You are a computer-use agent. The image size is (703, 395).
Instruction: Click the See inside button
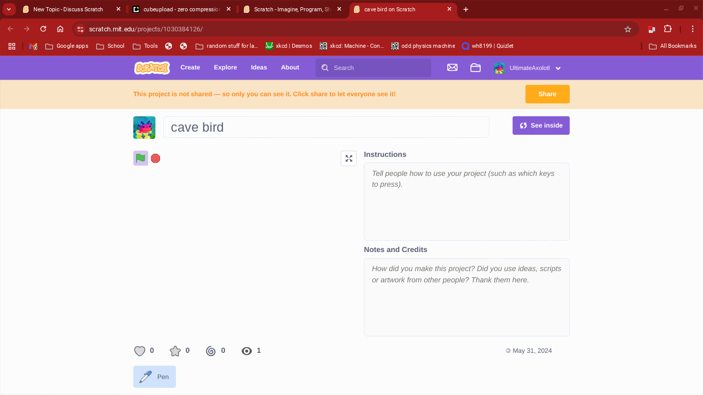(541, 125)
